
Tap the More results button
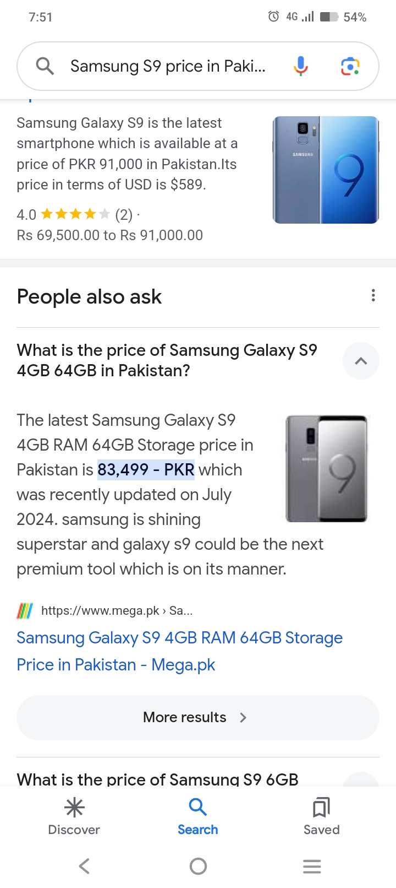pyautogui.click(x=198, y=717)
